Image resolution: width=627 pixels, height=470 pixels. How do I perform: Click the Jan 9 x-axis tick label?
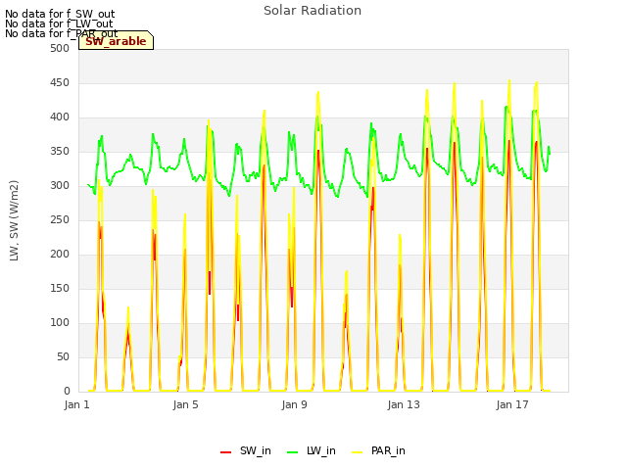coord(294,404)
